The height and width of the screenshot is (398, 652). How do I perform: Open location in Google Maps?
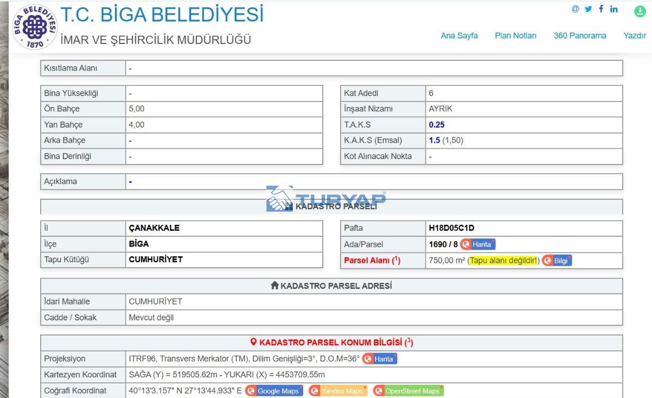click(273, 391)
